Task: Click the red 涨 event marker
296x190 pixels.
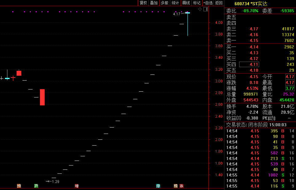Action: 182,186
